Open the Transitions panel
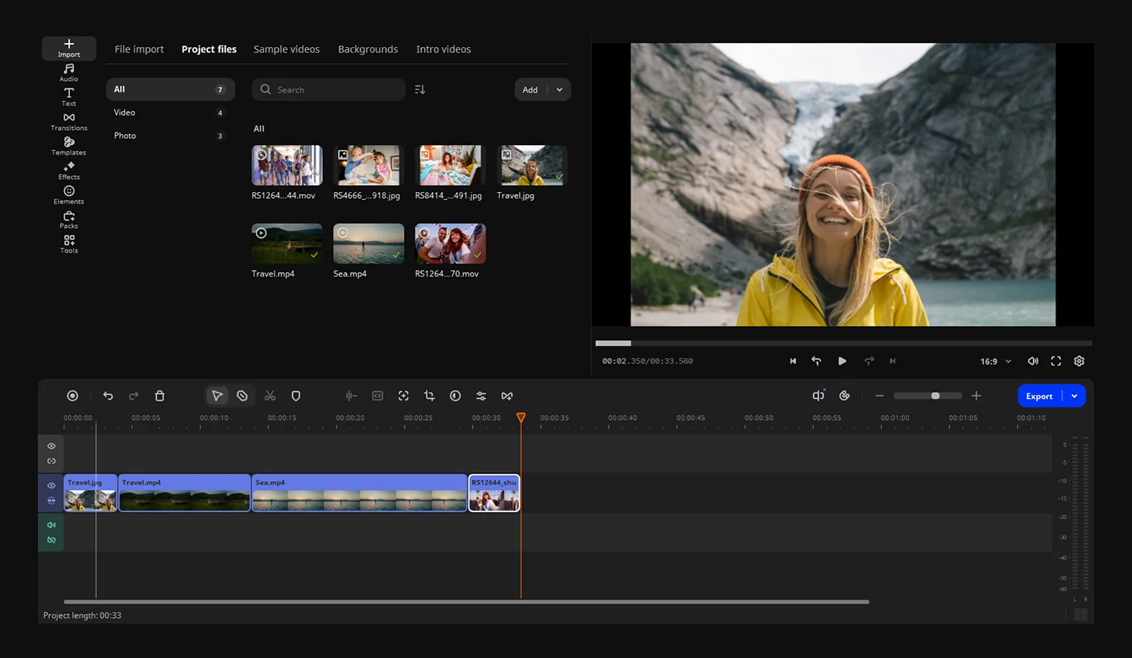This screenshot has height=658, width=1132. (x=69, y=122)
